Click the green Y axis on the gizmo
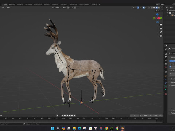Viewport: 175px width, 131px height. (x=161, y=18)
